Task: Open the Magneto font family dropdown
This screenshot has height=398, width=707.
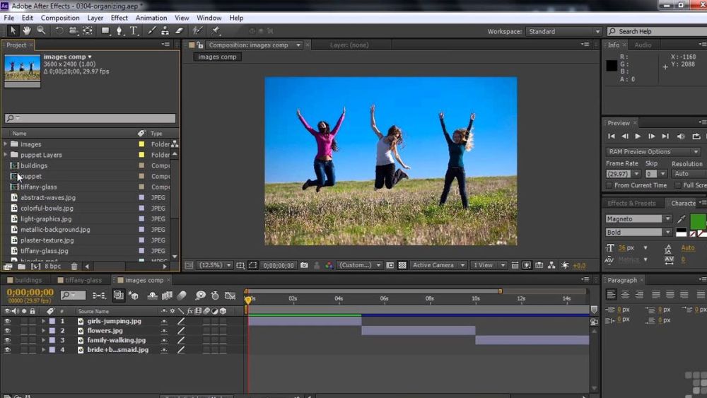Action: pos(638,218)
